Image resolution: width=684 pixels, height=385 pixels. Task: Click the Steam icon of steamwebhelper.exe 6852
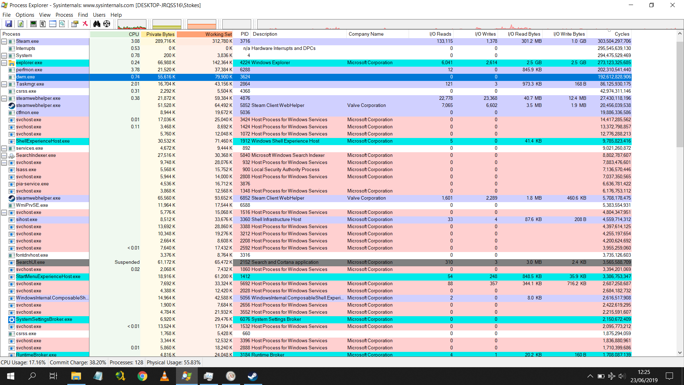(11, 198)
